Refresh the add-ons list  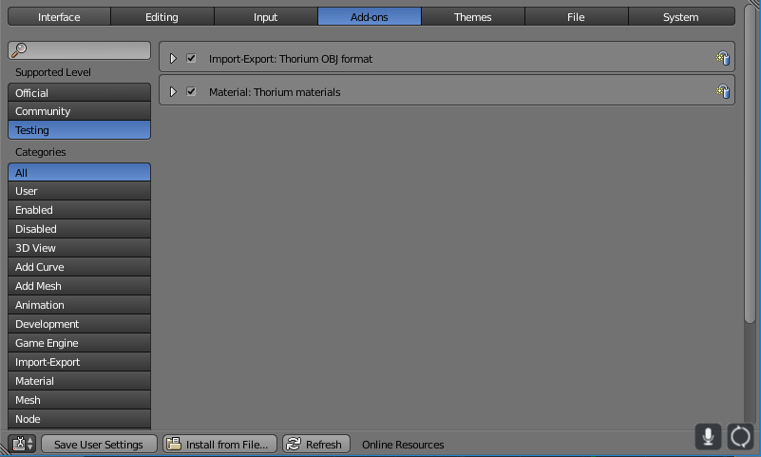coord(316,444)
